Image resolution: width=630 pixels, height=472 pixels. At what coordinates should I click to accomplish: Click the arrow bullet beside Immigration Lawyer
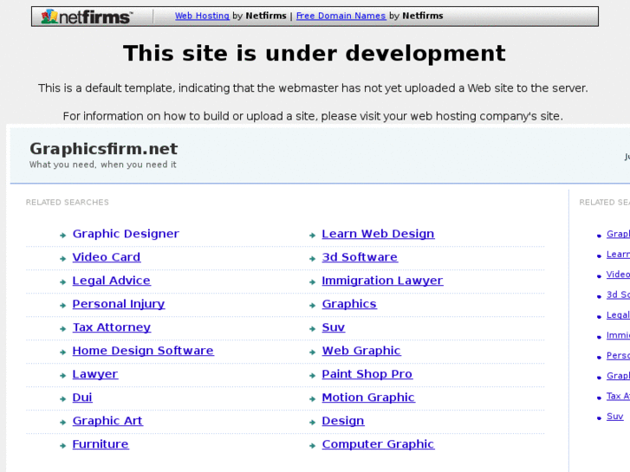[x=312, y=282]
